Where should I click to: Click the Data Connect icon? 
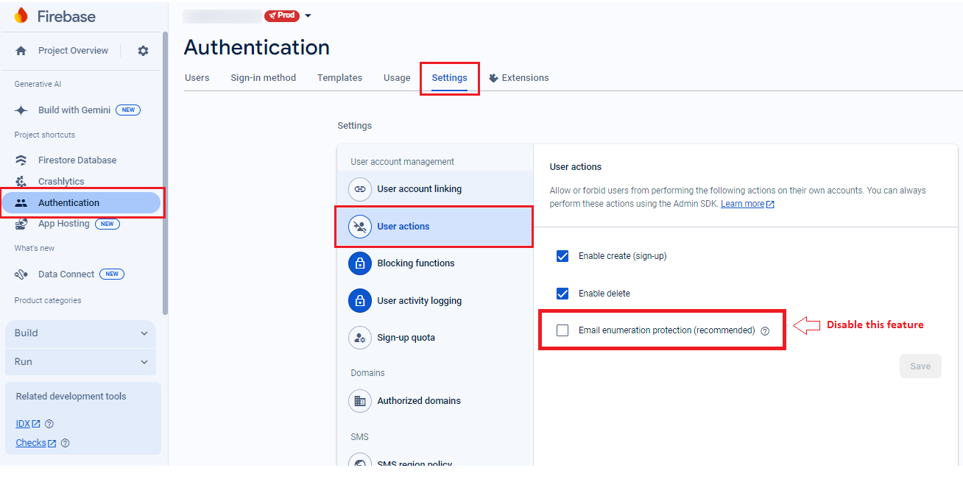(21, 274)
